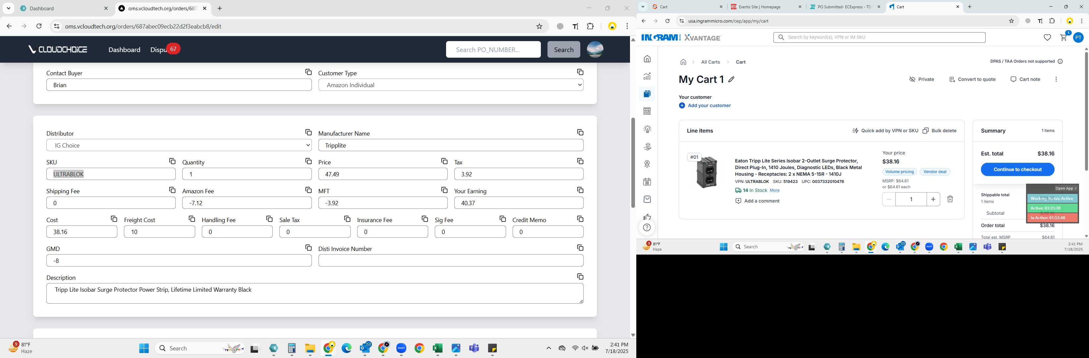This screenshot has height=358, width=1089.
Task: Click Continue to checkout
Action: coord(1017,169)
